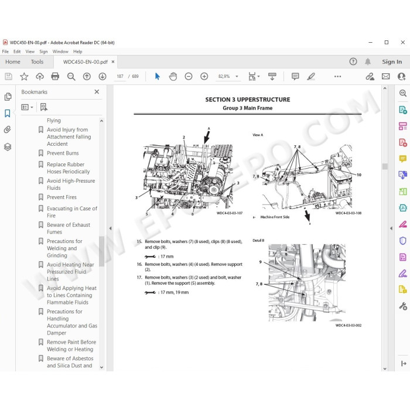The width and height of the screenshot is (410, 410).
Task: Switch to the Tools tab
Action: pos(37,62)
